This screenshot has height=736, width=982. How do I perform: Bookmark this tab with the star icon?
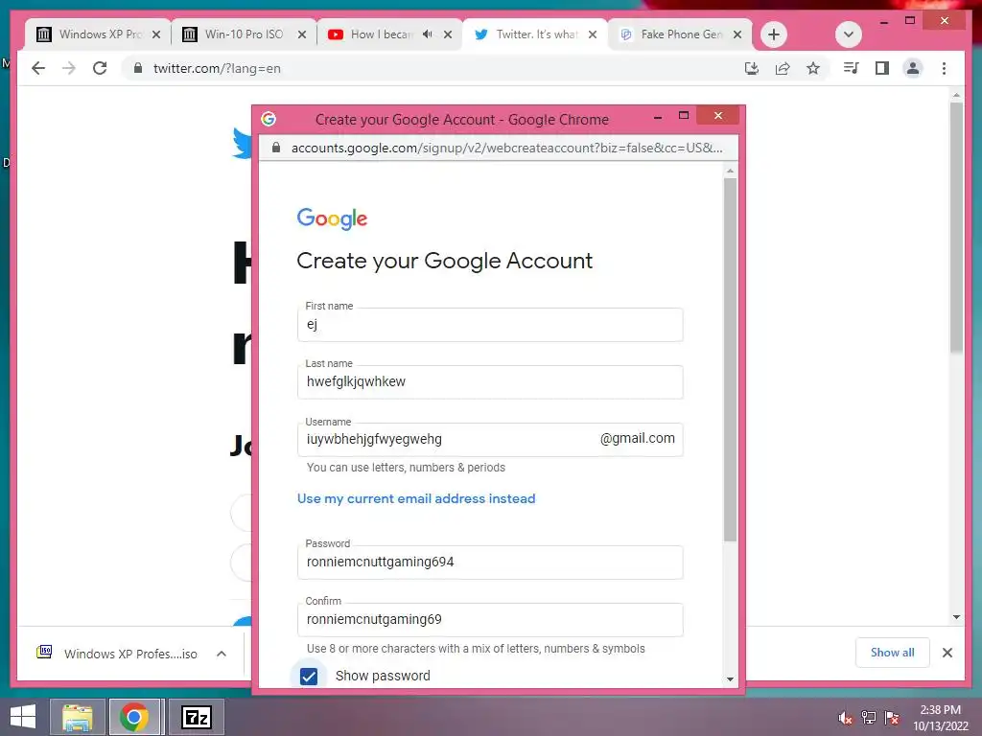[813, 68]
